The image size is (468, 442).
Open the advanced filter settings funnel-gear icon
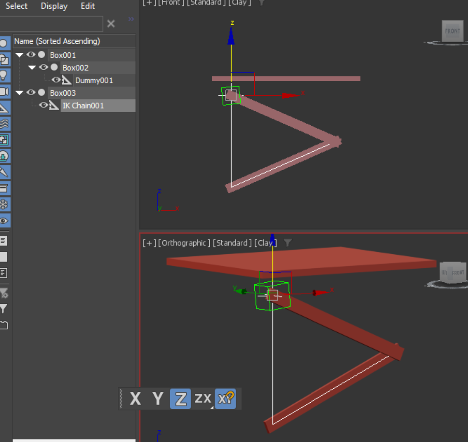point(4,293)
